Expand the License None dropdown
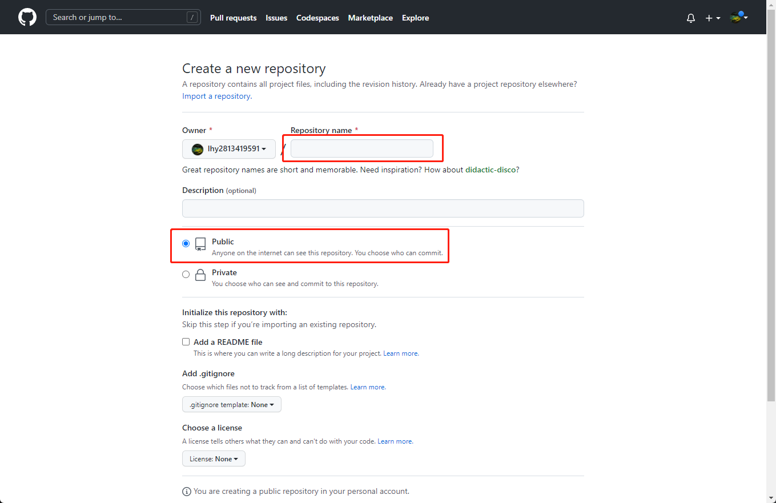 tap(214, 458)
